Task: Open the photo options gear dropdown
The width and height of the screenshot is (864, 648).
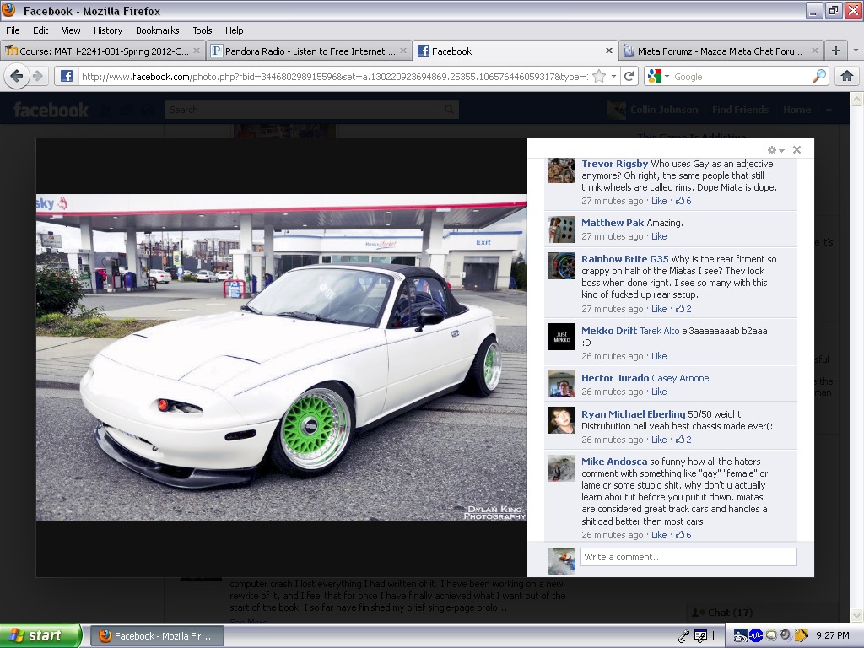Action: tap(775, 150)
